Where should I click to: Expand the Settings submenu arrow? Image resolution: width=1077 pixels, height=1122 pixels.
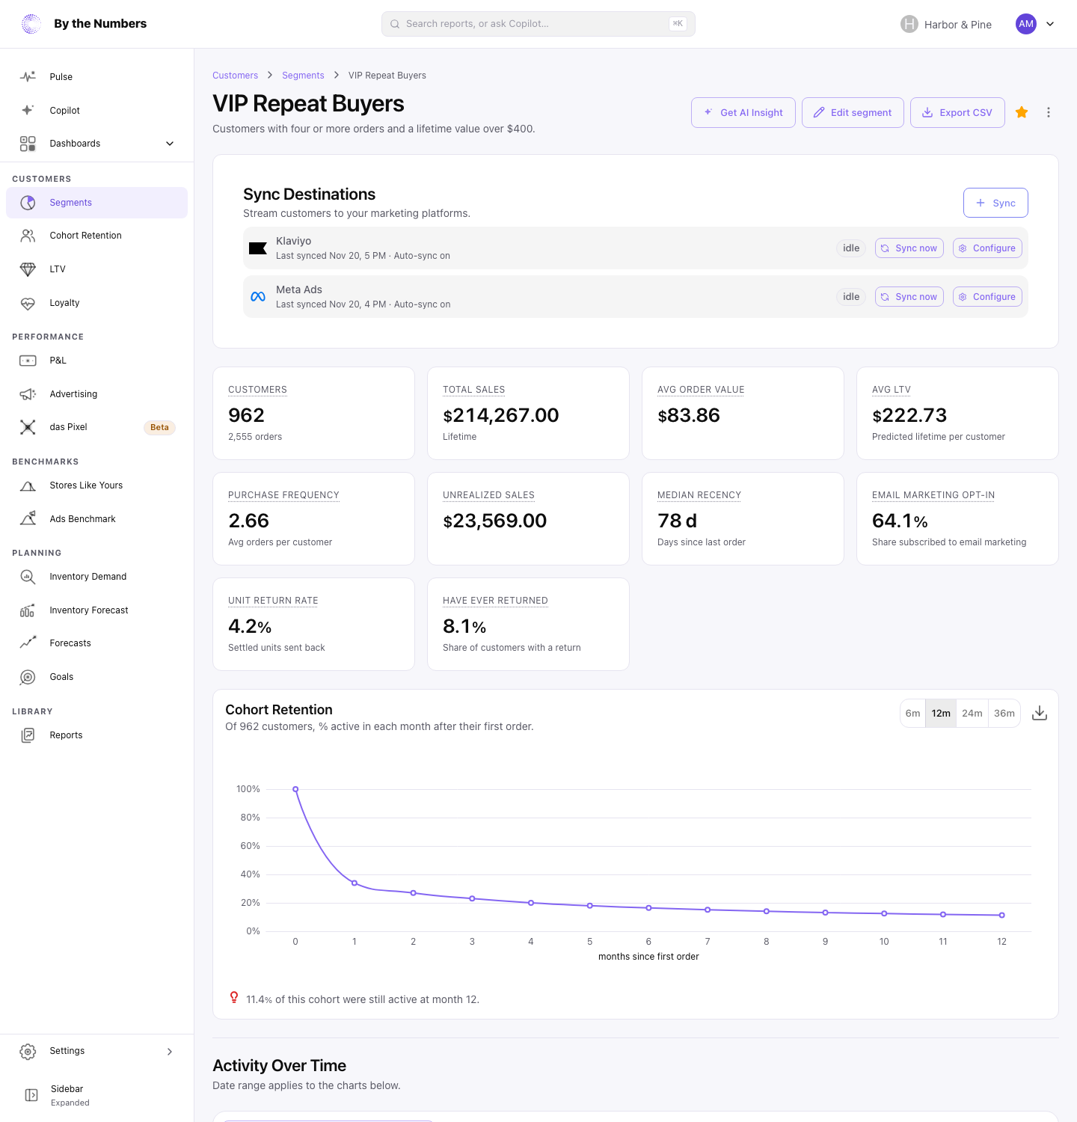(170, 1052)
